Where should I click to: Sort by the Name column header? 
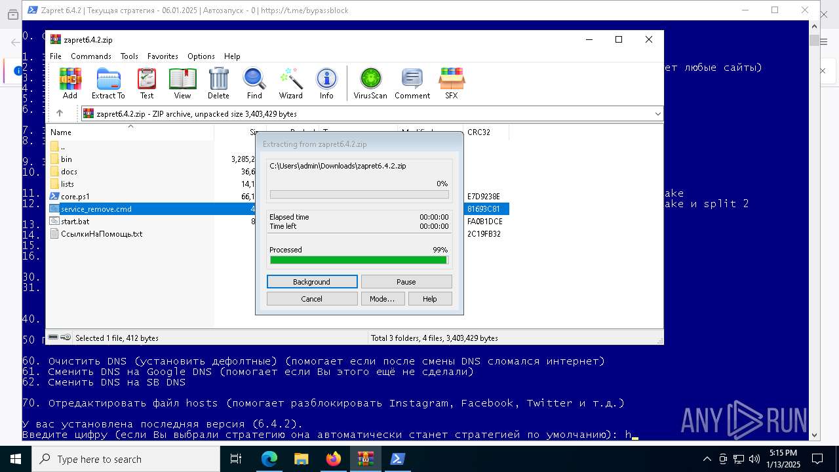click(130, 132)
